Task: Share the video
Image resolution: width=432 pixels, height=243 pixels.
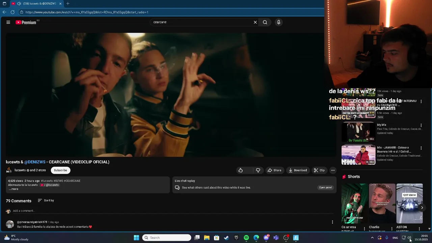Action: coord(274,170)
